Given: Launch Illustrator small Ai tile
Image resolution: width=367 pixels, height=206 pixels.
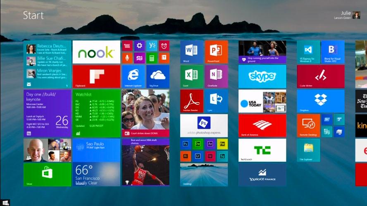Looking at the screenshot, I should click(186, 156).
